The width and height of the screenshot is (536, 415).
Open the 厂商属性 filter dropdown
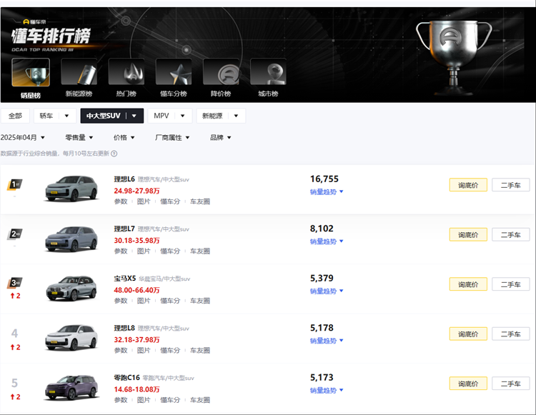pyautogui.click(x=172, y=137)
